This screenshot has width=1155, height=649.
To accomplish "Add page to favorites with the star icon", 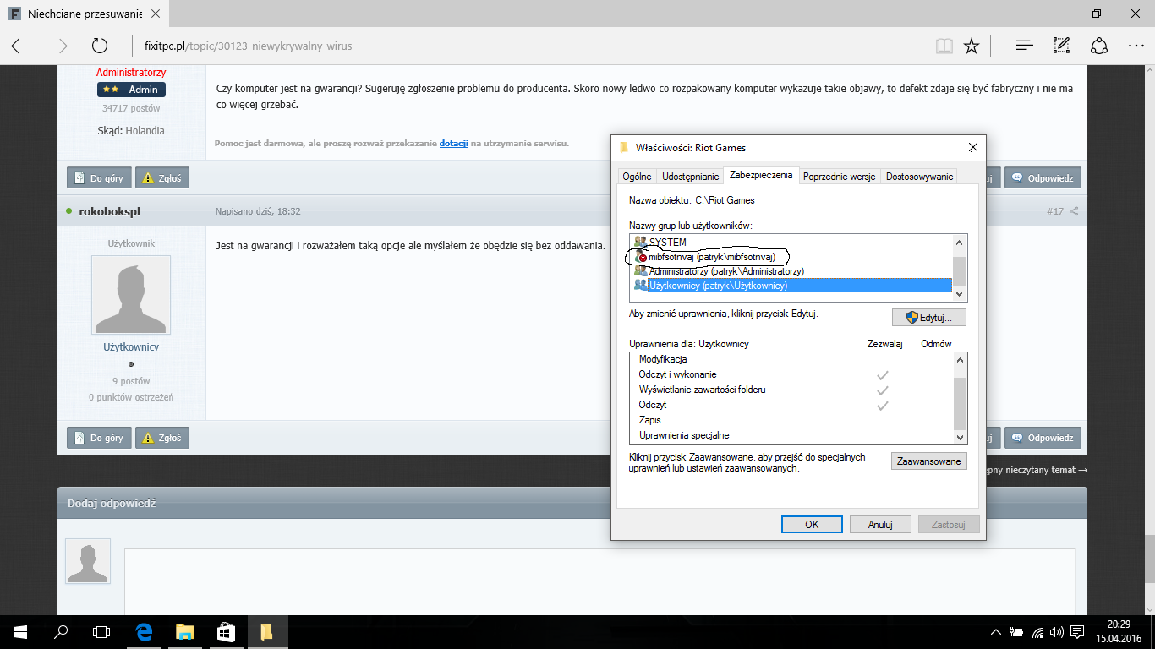I will [972, 46].
